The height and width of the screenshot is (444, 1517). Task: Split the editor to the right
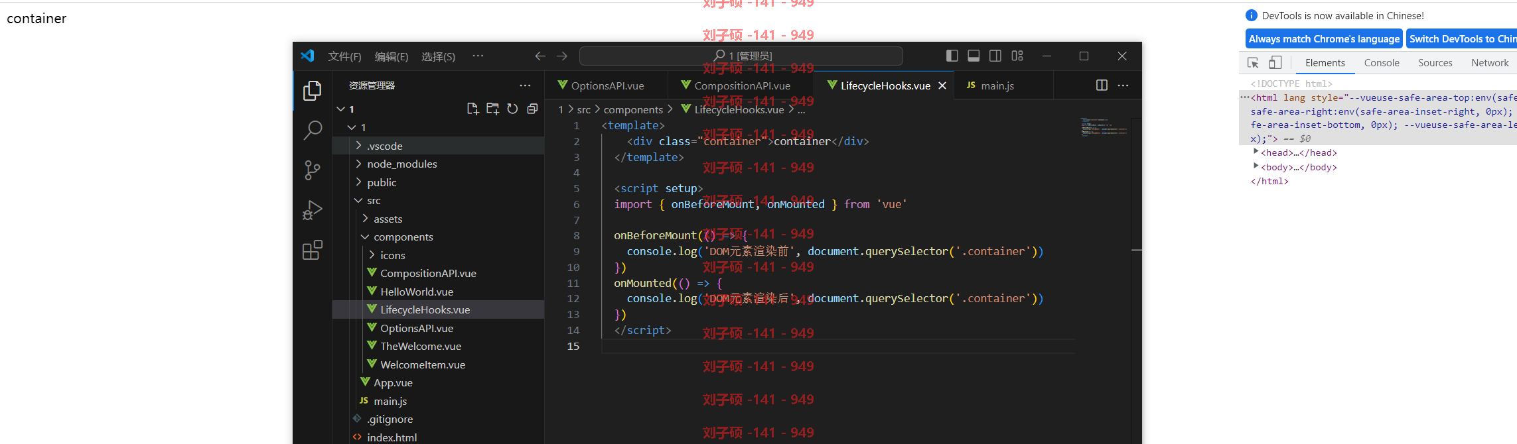tap(1102, 85)
